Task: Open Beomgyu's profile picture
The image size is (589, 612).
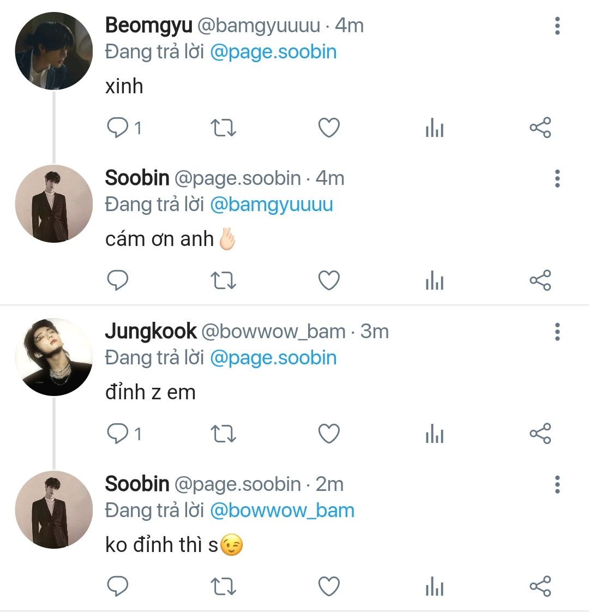Action: [54, 51]
